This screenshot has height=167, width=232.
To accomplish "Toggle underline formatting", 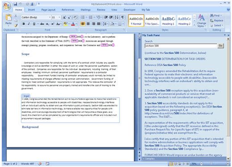I will pos(34,24).
